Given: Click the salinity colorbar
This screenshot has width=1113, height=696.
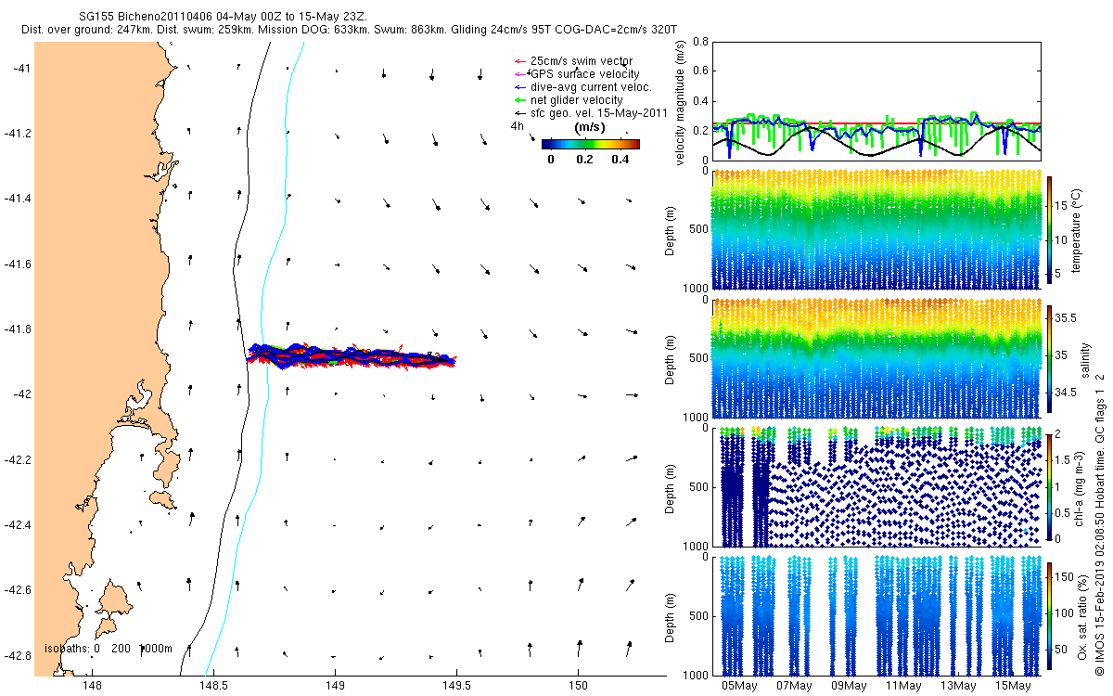Looking at the screenshot, I should tap(1049, 358).
